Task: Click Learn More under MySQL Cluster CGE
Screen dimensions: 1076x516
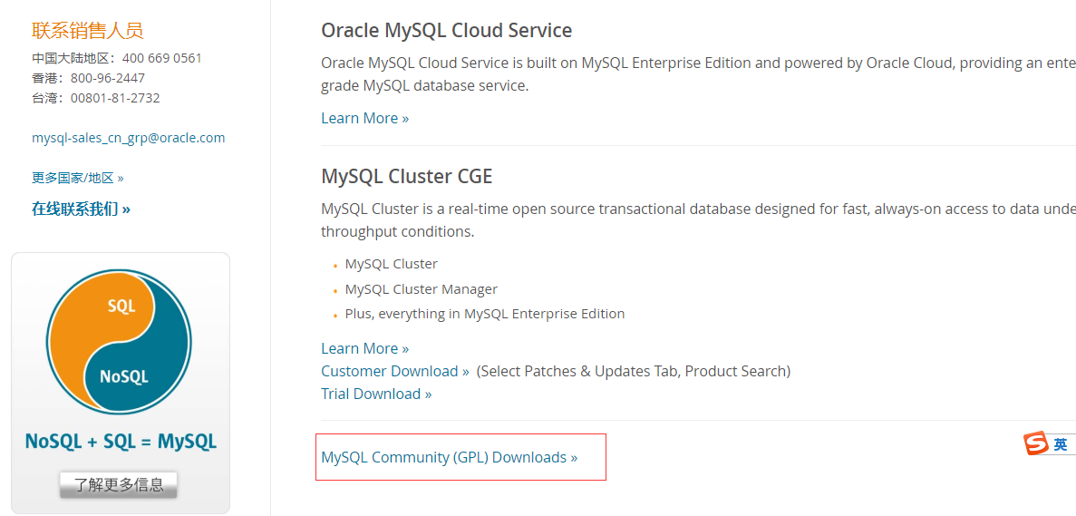Action: click(x=364, y=348)
